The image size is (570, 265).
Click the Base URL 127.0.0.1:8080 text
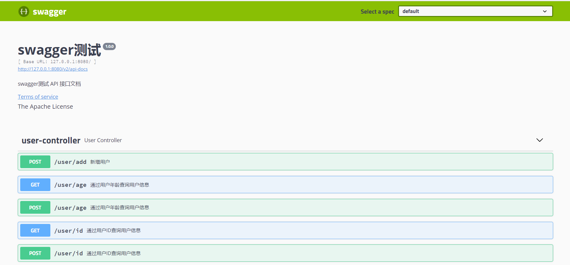(57, 62)
